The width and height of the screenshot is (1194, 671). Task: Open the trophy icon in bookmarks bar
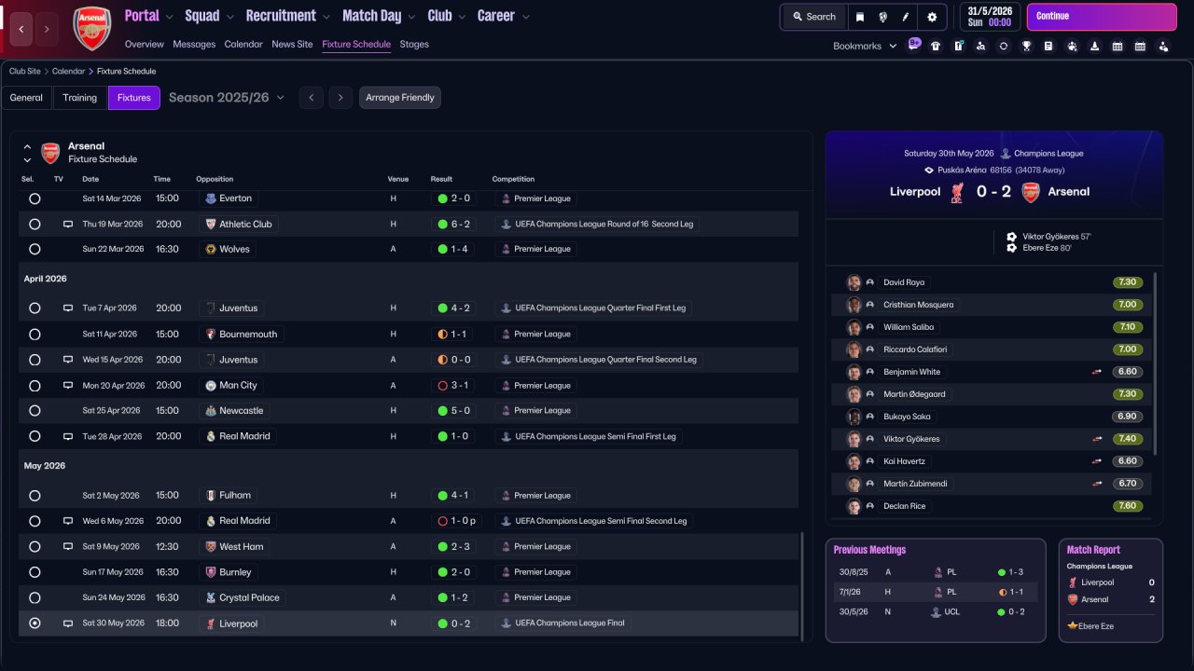pos(1026,46)
